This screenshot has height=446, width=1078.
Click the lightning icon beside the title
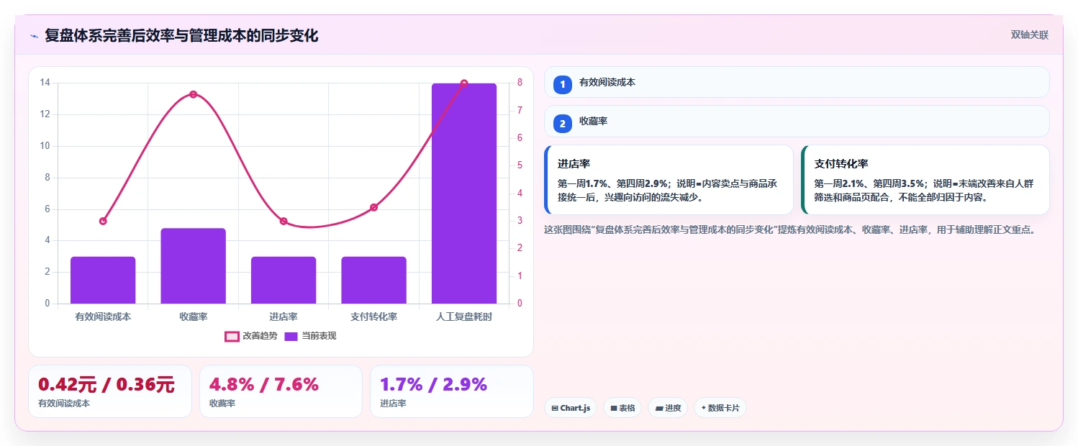point(34,36)
